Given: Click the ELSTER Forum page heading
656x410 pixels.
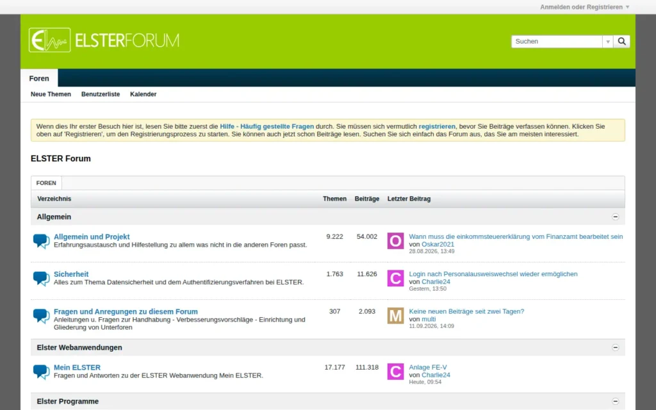Looking at the screenshot, I should click(x=61, y=159).
